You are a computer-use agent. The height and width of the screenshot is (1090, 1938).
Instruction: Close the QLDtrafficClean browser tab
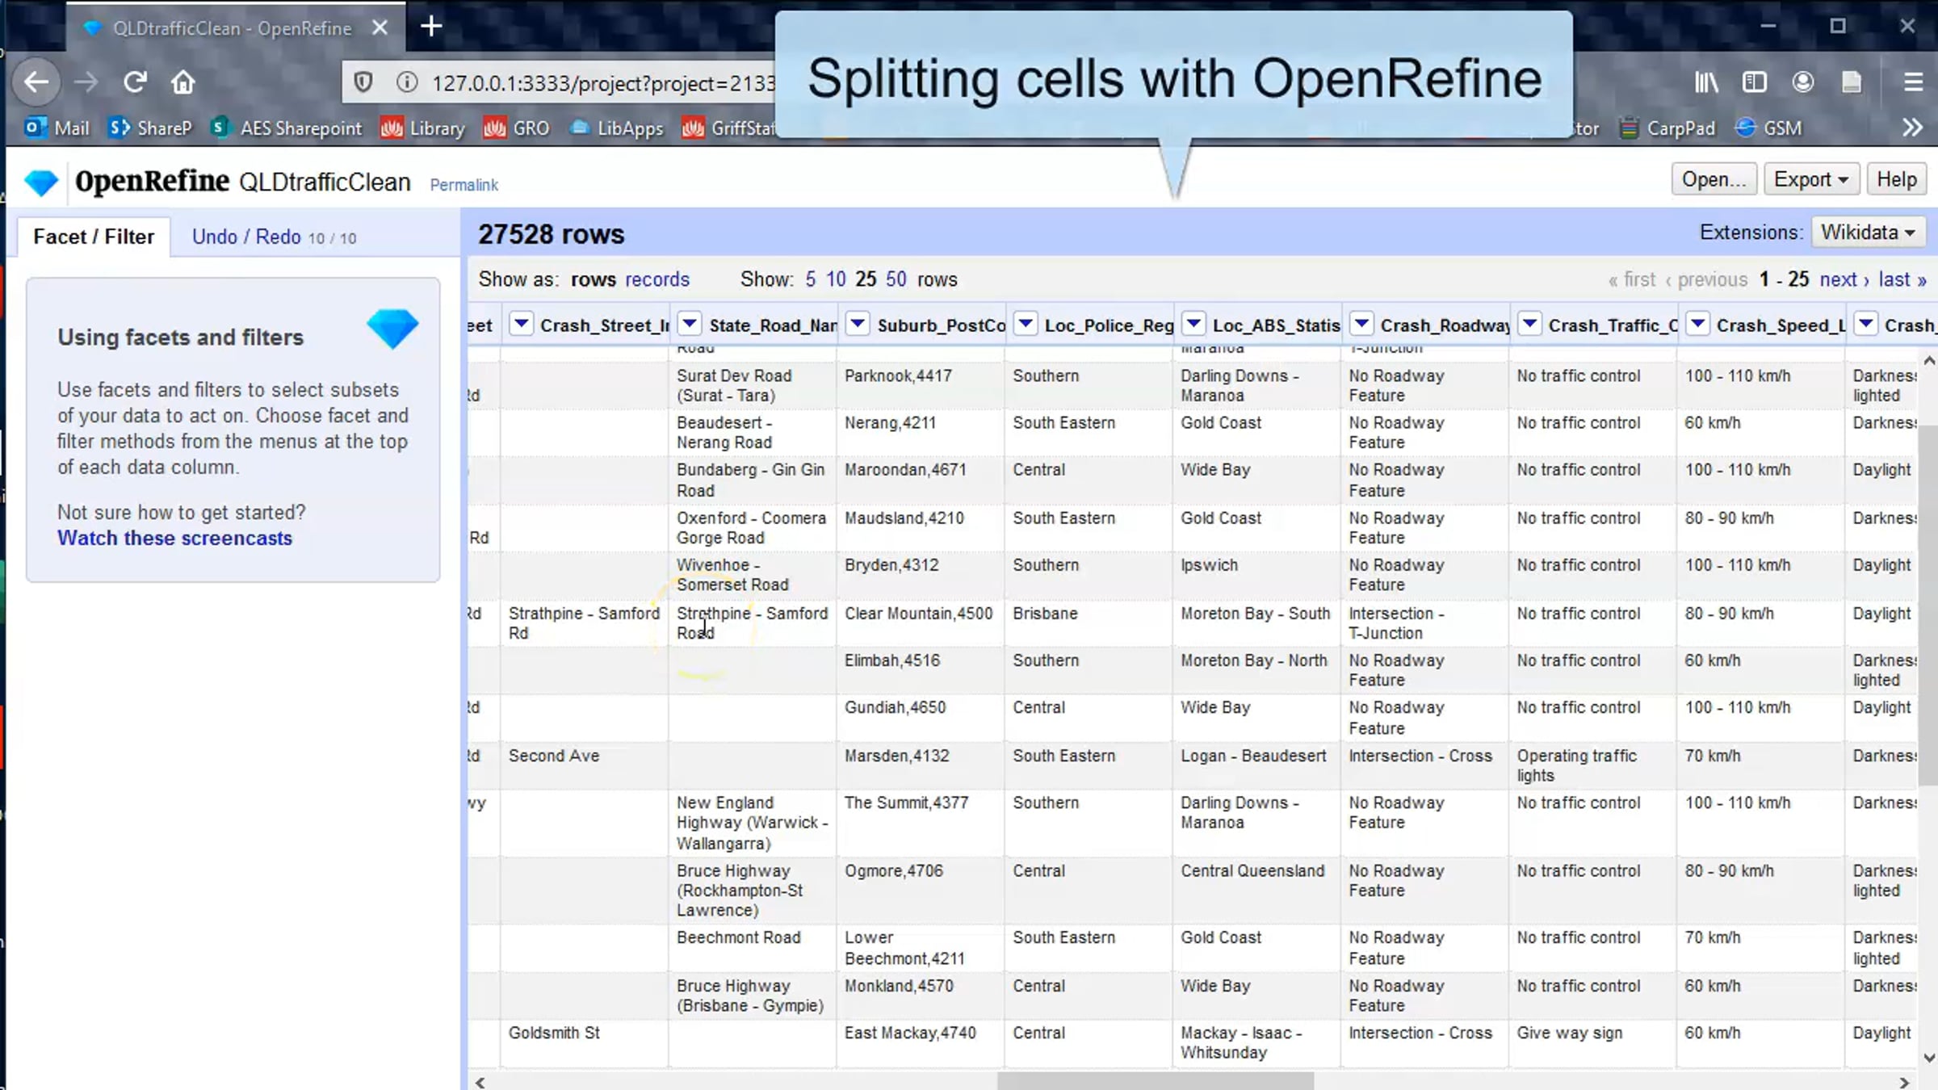[380, 27]
